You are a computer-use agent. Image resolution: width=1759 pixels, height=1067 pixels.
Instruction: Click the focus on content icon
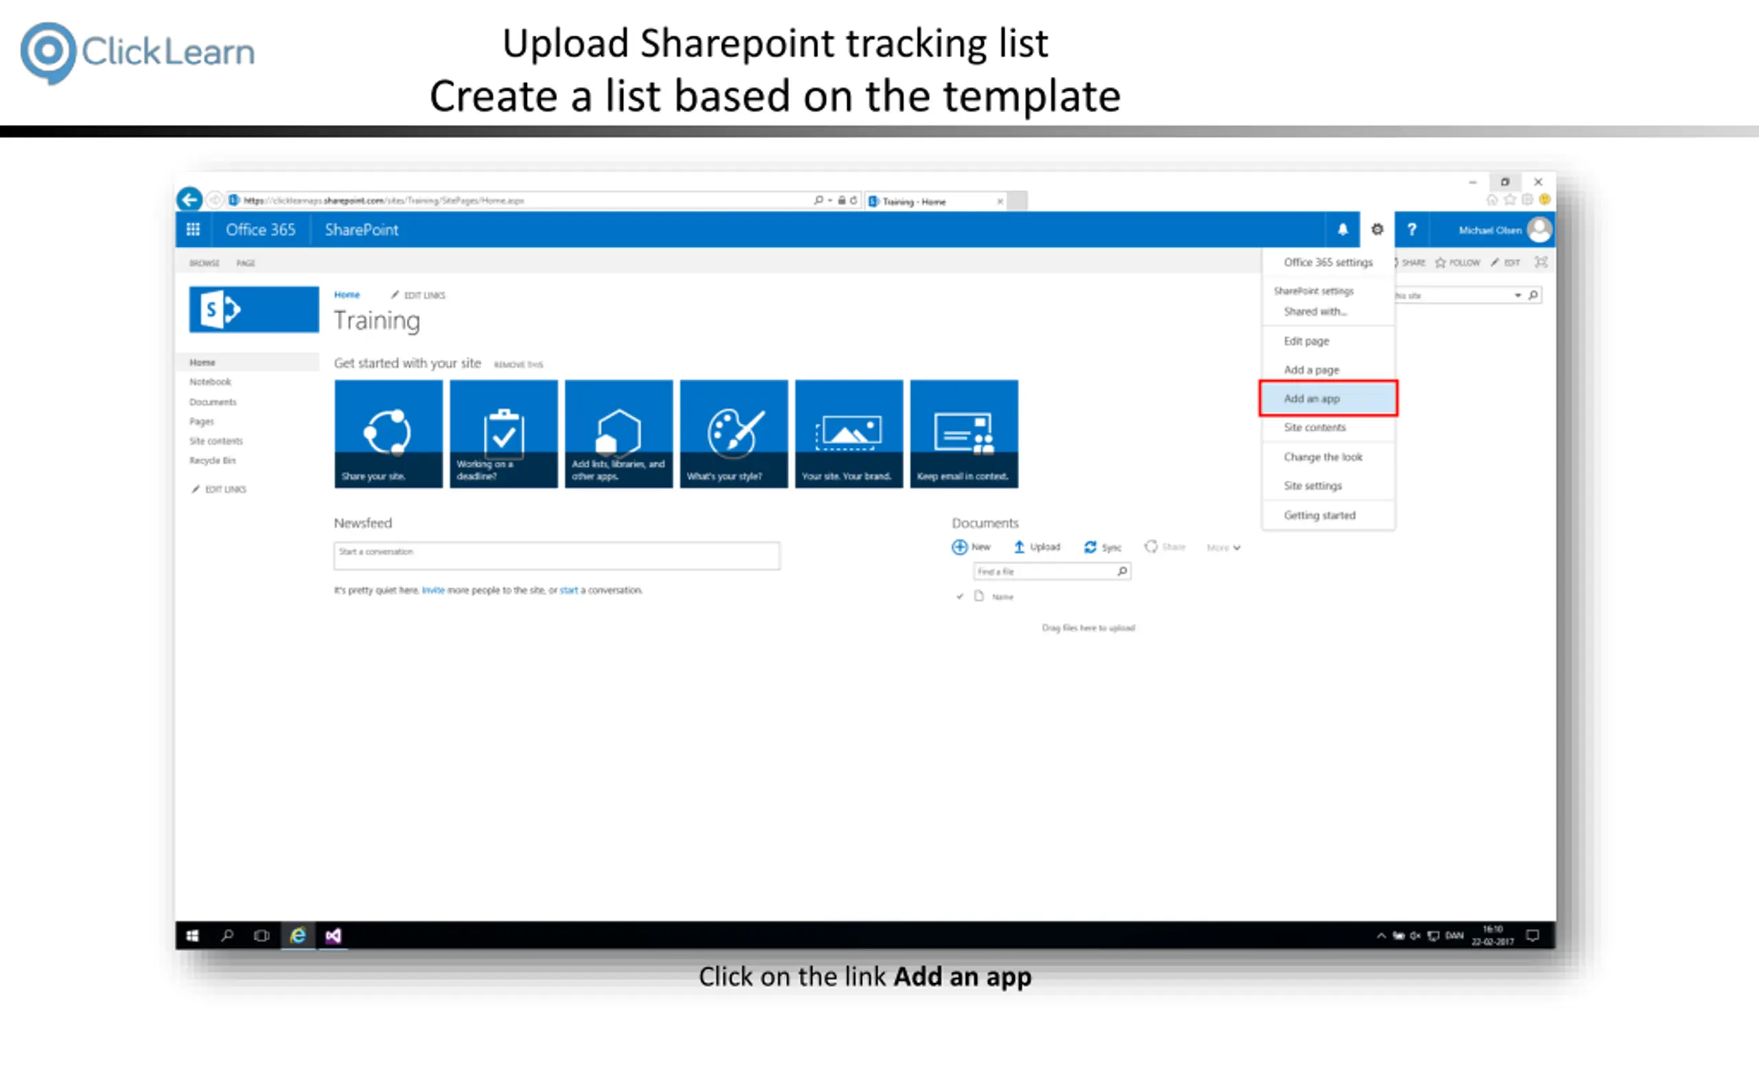pos(1541,262)
